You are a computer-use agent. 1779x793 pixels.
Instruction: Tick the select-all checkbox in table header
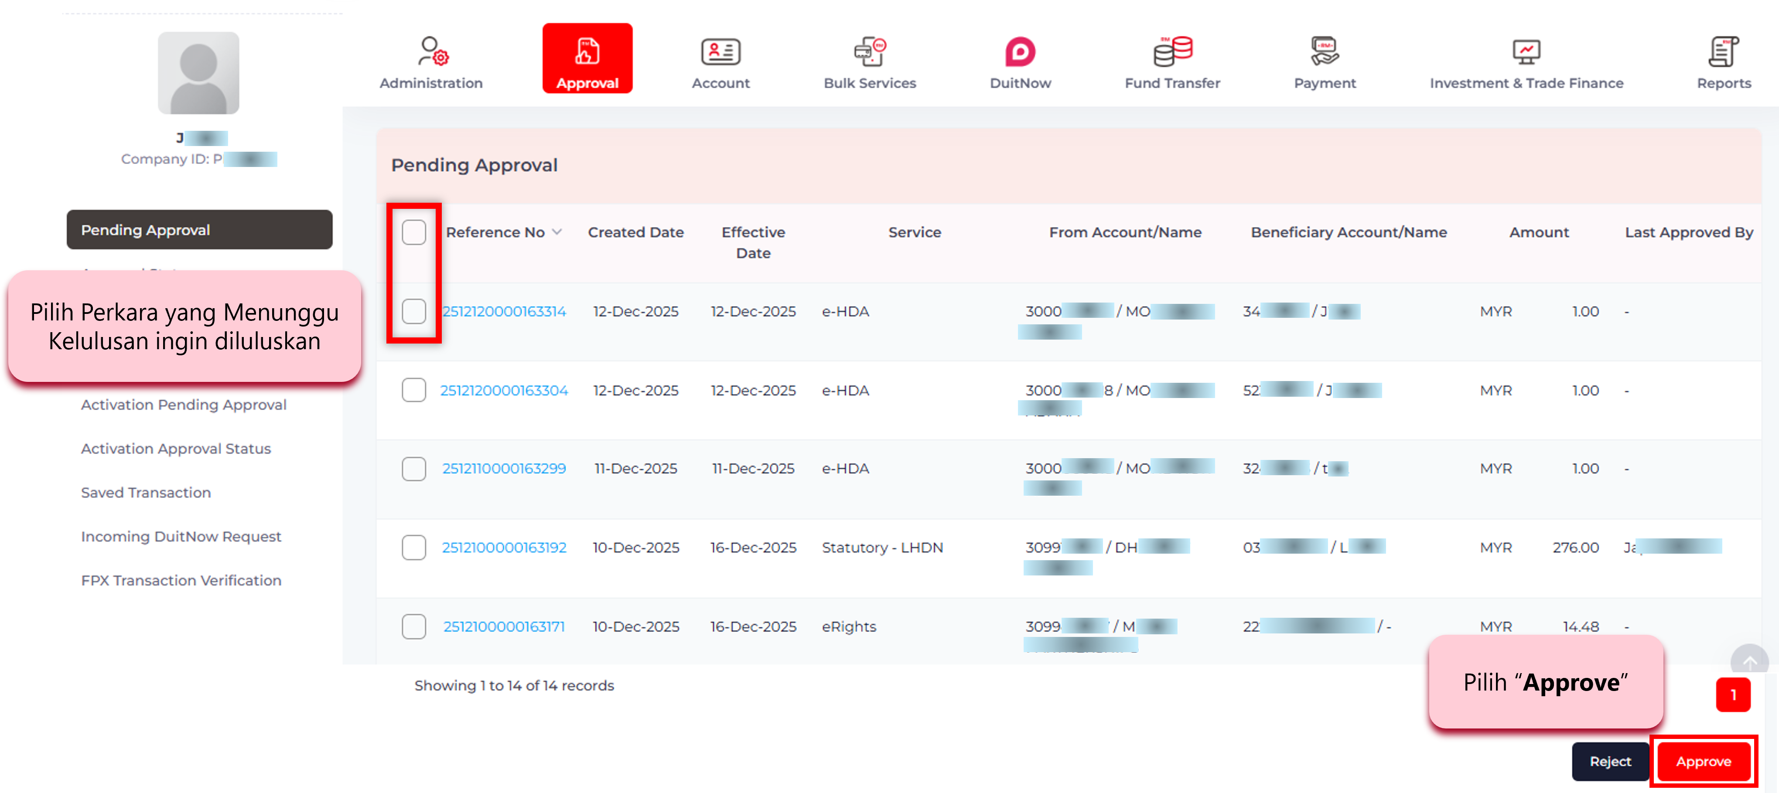click(413, 233)
